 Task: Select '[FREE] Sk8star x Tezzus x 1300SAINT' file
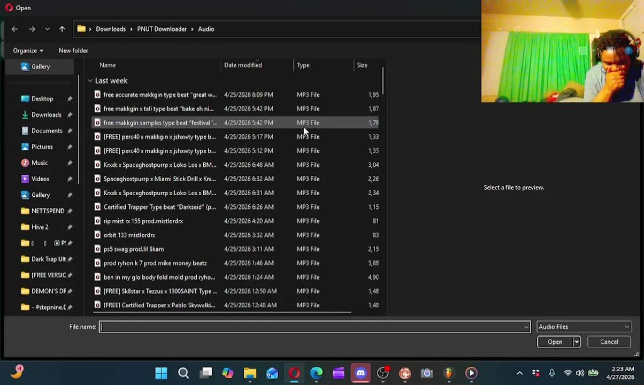235,291
